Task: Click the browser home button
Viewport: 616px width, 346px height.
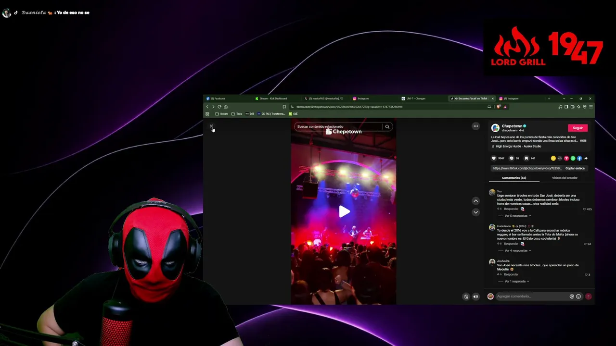Action: pos(225,107)
